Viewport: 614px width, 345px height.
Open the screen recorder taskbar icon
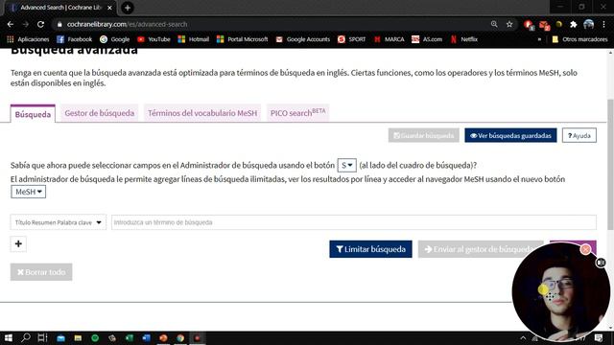198,338
